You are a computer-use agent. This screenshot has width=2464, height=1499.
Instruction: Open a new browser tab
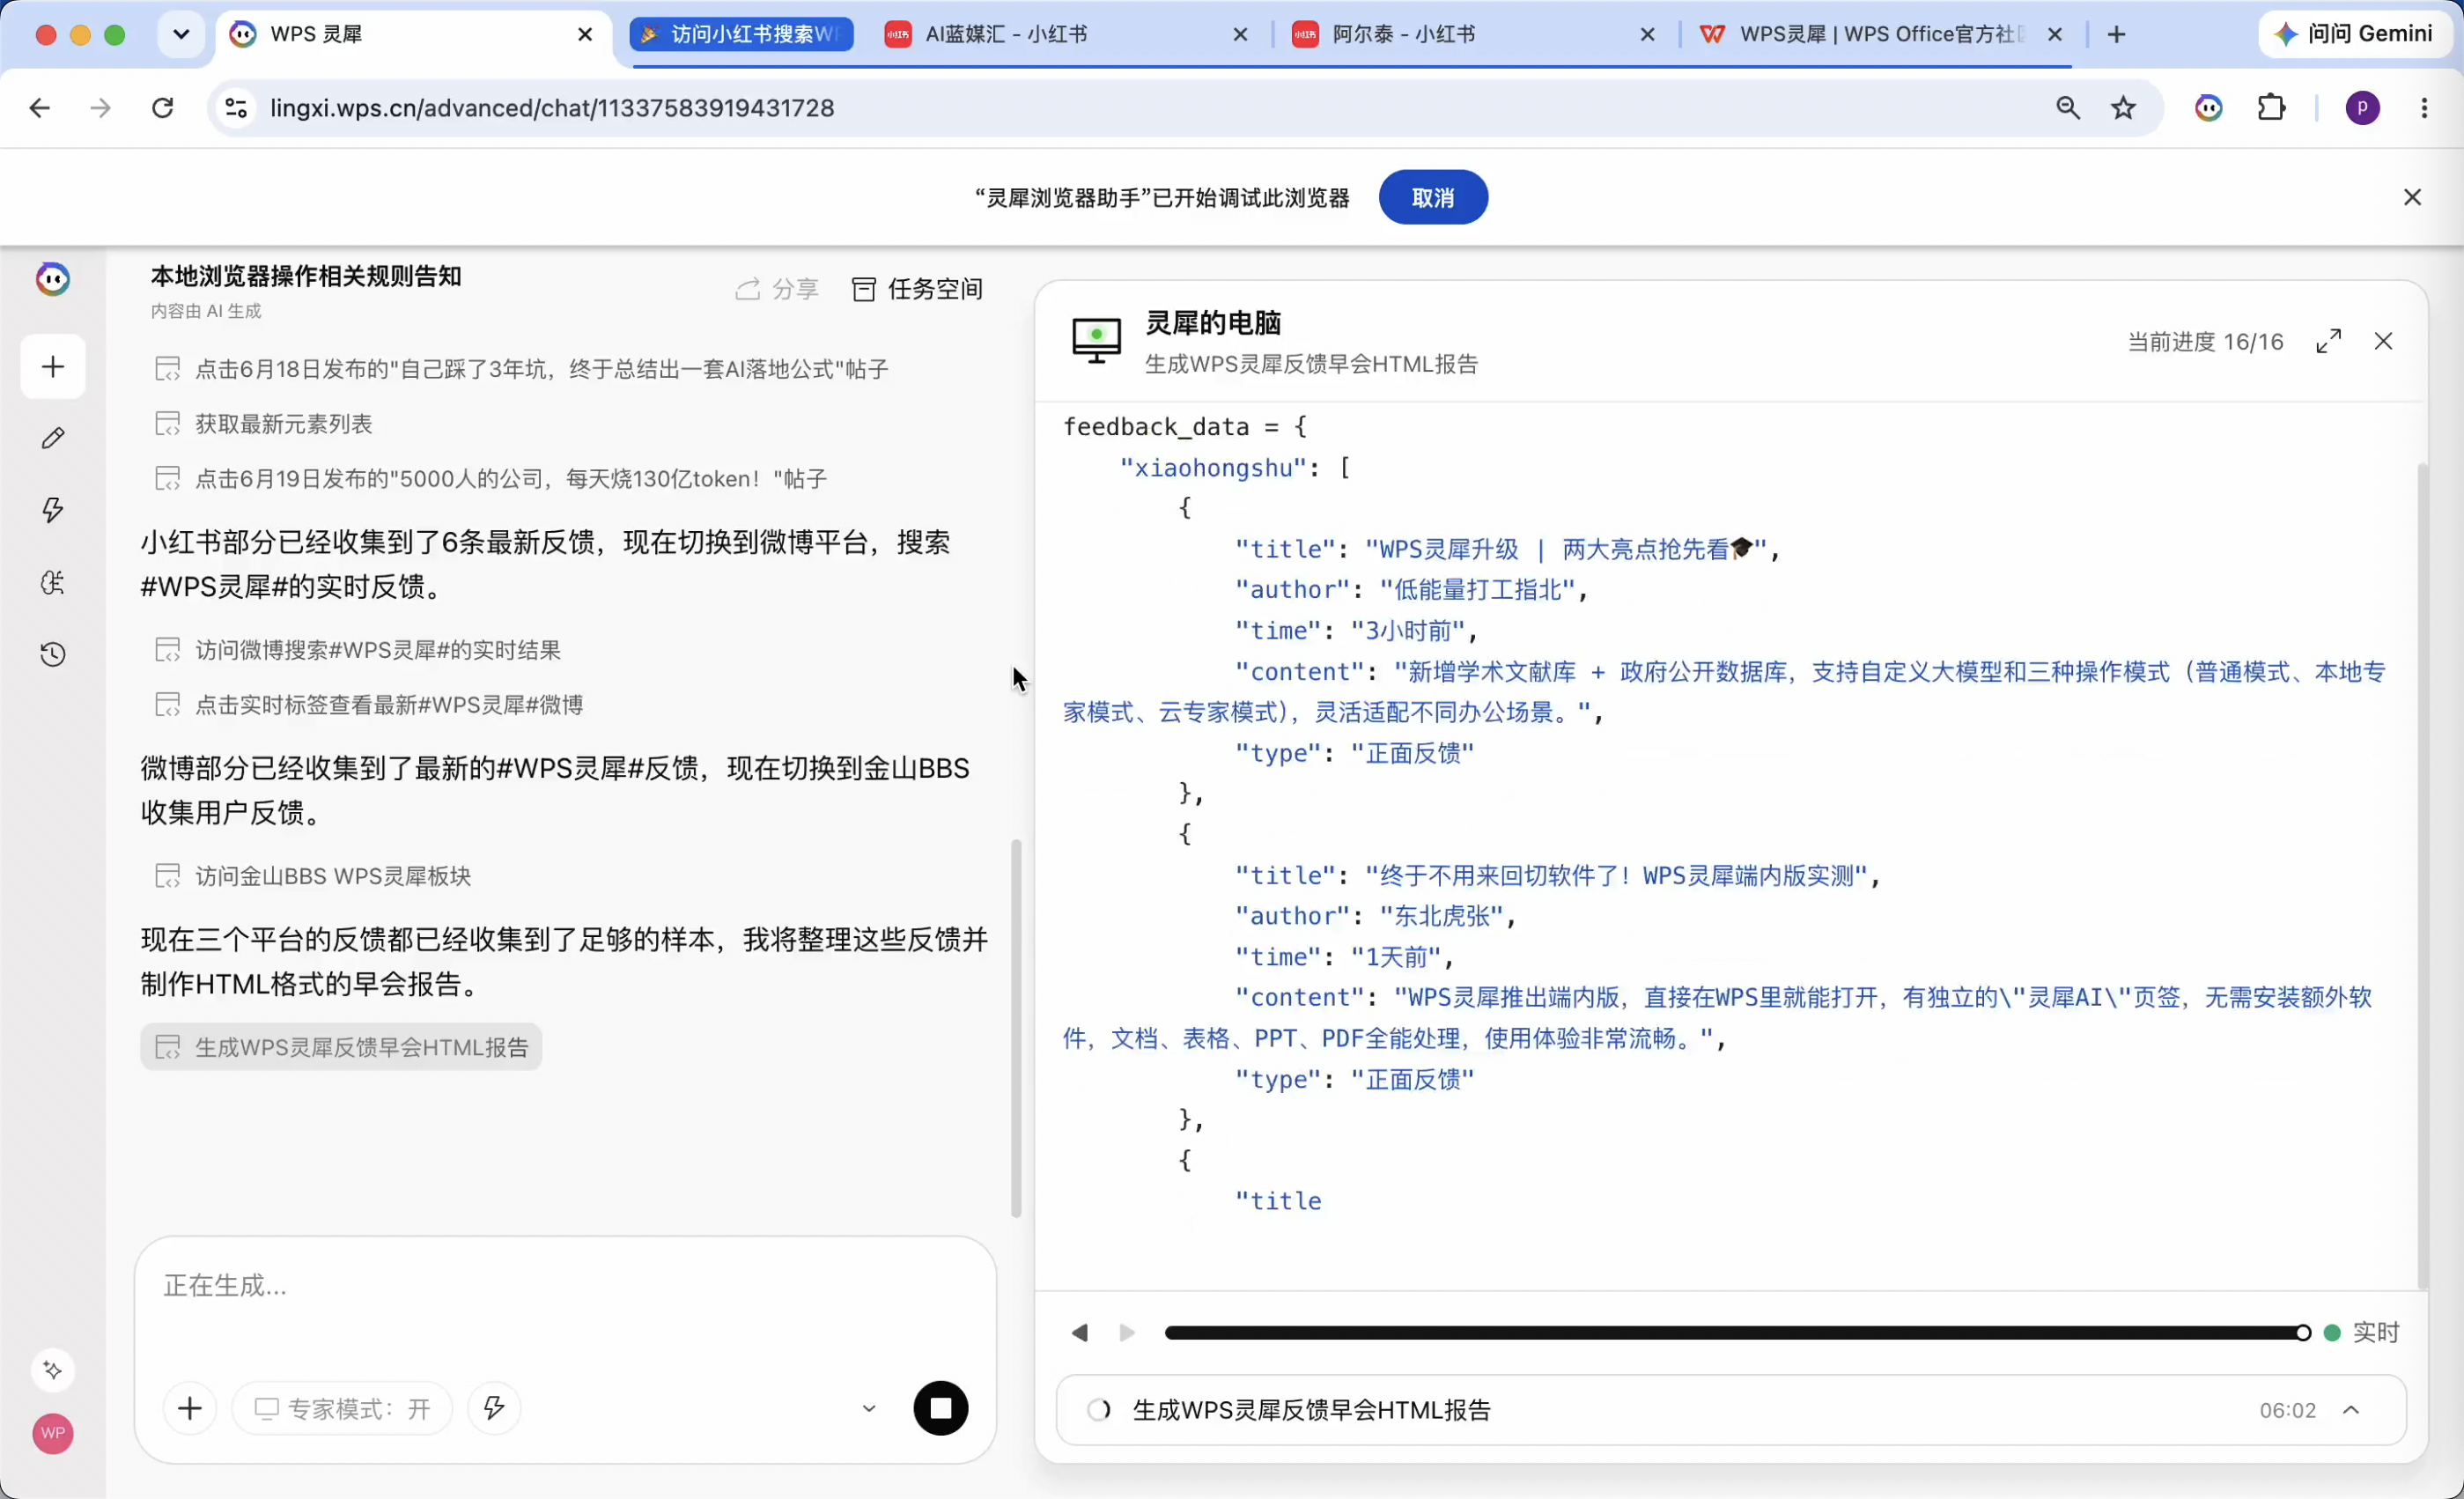pyautogui.click(x=2116, y=35)
